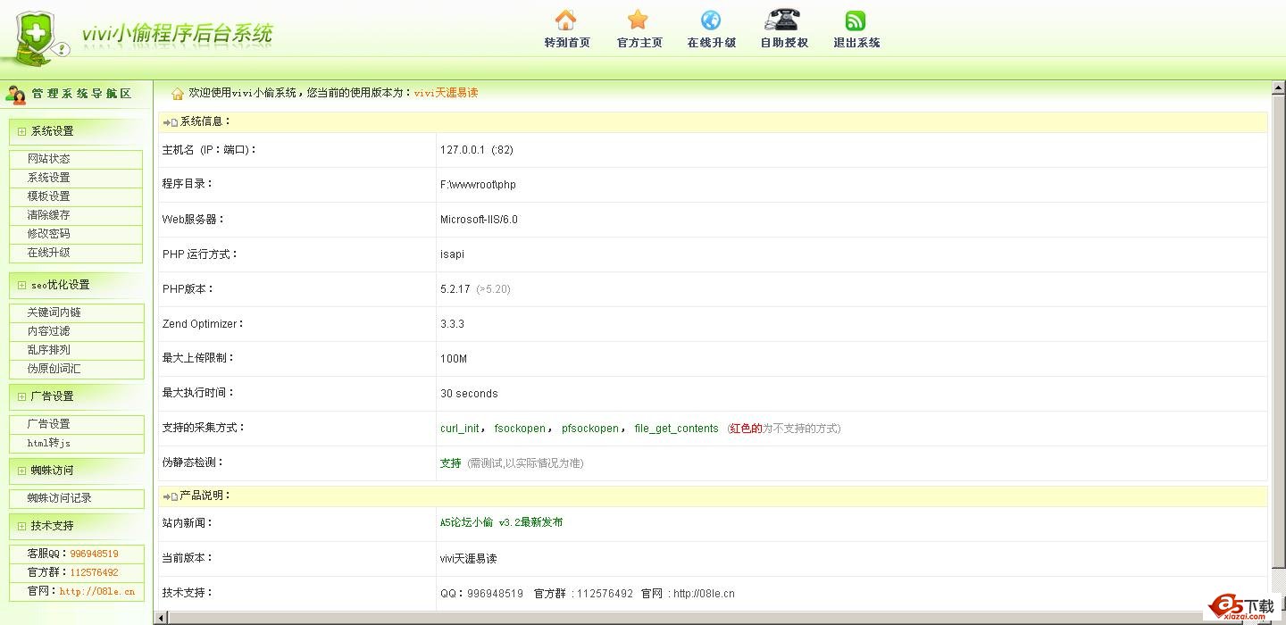Toggle the 广告设置 section header
Image resolution: width=1286 pixels, height=625 pixels.
(x=52, y=396)
